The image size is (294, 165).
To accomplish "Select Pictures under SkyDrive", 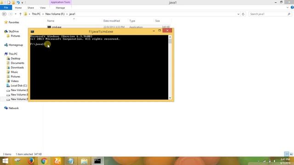I will 15,36.
